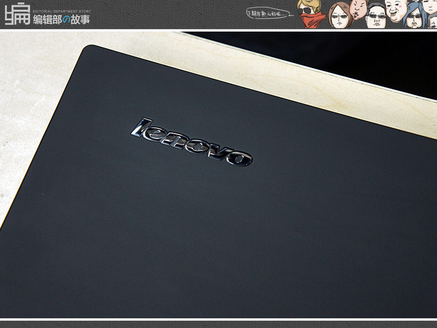This screenshot has height=328, width=437.
Task: Click the brown-haired woman cartoon face
Action: tap(340, 15)
